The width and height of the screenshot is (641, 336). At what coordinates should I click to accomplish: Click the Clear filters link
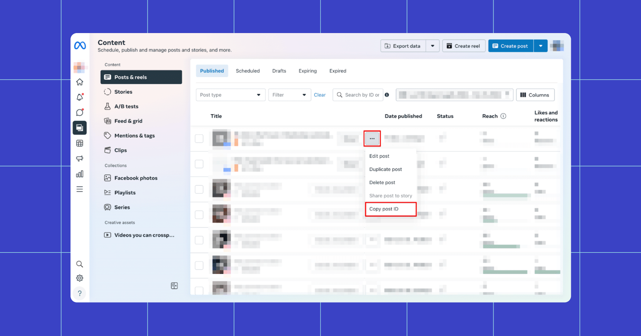pyautogui.click(x=320, y=95)
